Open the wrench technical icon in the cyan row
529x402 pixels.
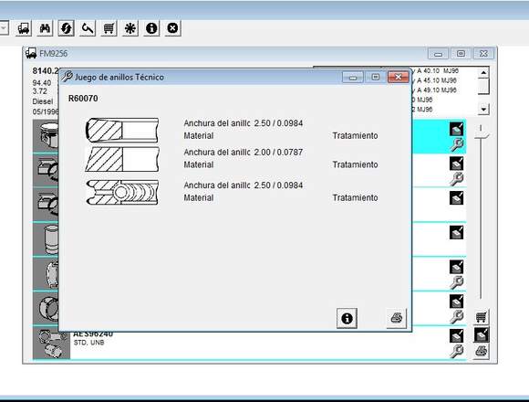click(x=456, y=145)
